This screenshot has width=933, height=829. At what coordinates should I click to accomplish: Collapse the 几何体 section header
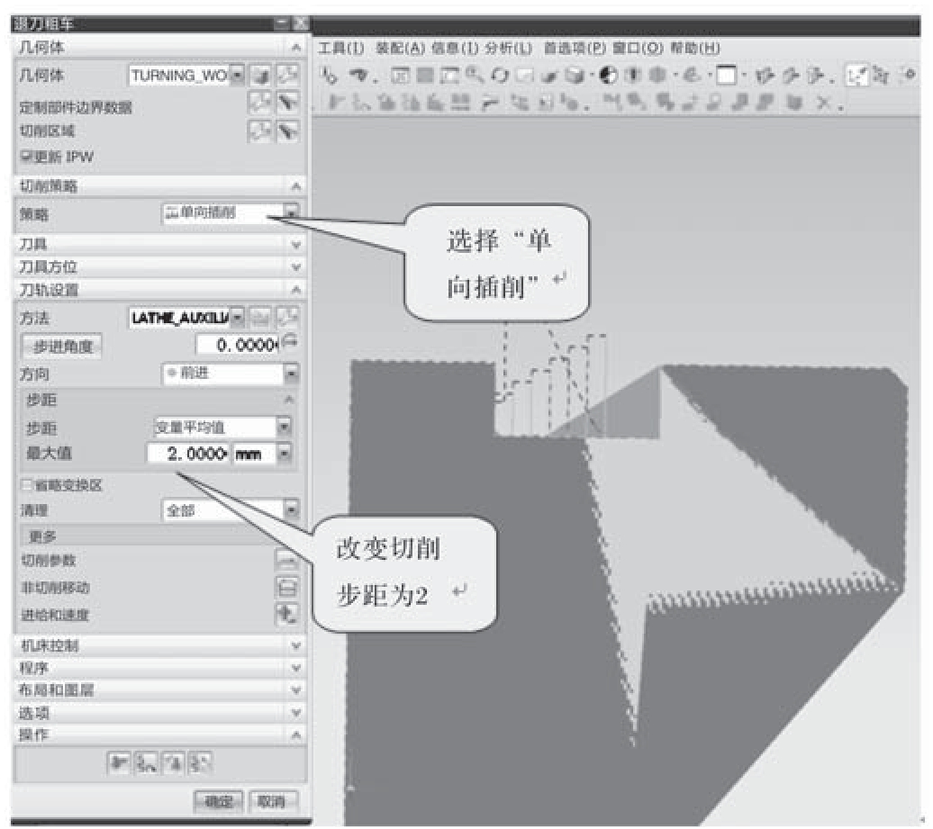159,47
